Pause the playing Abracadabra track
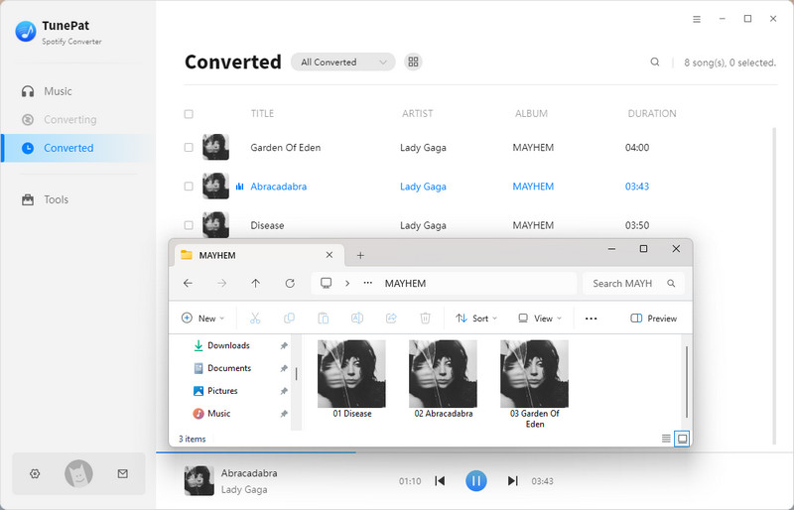Image resolution: width=794 pixels, height=510 pixels. coord(476,480)
